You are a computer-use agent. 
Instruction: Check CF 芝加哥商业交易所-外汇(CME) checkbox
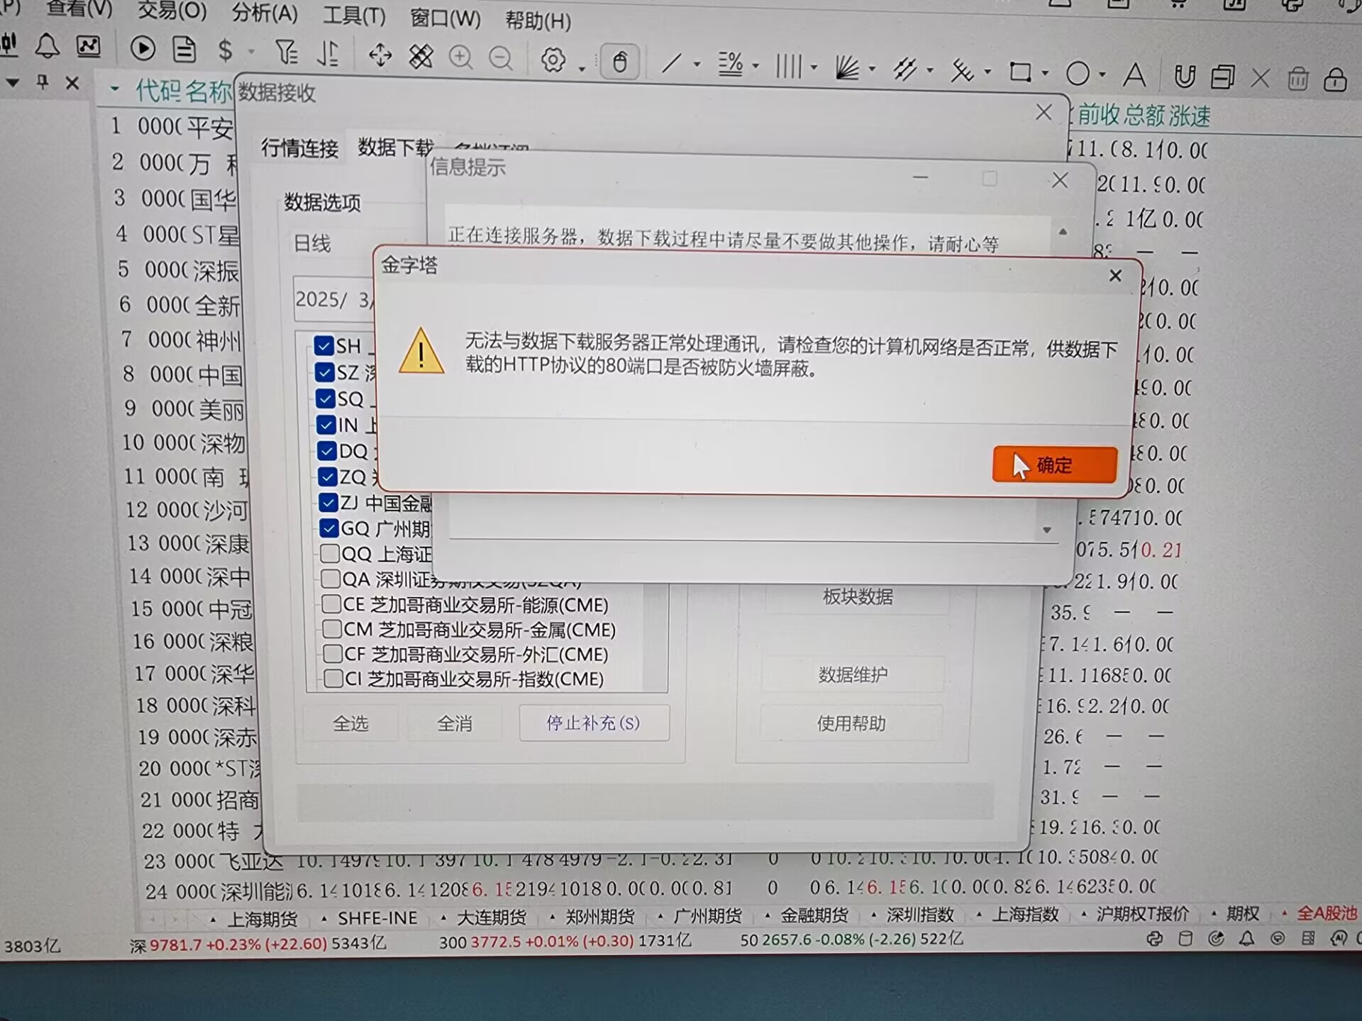[333, 653]
